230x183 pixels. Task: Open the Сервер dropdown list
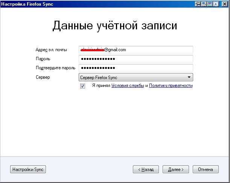click(136, 77)
